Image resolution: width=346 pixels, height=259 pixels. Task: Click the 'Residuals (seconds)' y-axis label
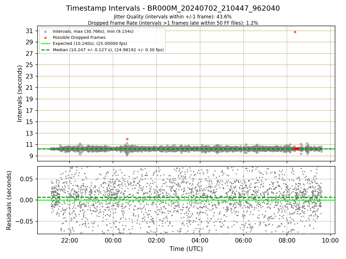(9, 200)
